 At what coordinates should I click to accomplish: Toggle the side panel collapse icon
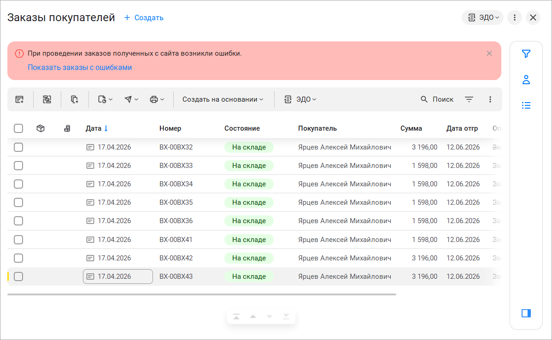coord(526,313)
